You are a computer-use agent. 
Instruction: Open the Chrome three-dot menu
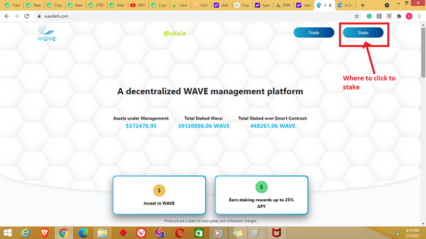(419, 16)
